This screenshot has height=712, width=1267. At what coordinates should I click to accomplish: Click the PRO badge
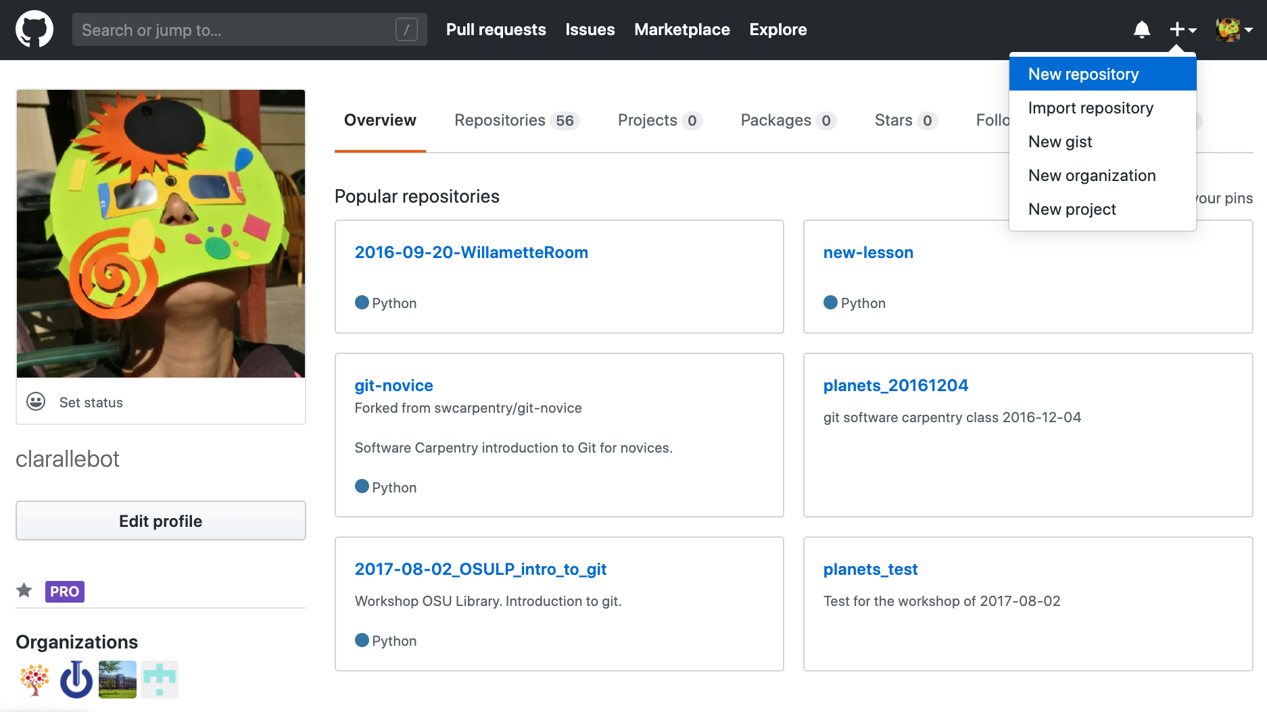pyautogui.click(x=65, y=591)
